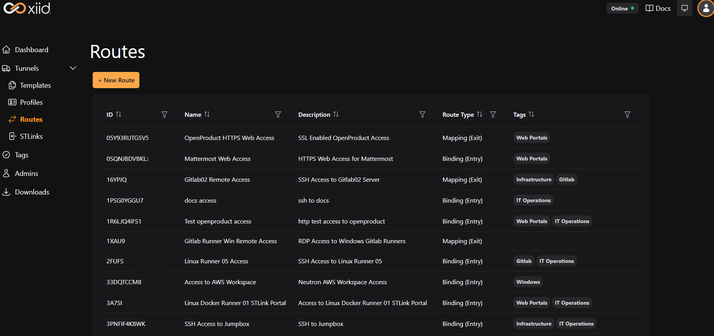
Task: Click the monitor icon in header
Action: coord(684,8)
